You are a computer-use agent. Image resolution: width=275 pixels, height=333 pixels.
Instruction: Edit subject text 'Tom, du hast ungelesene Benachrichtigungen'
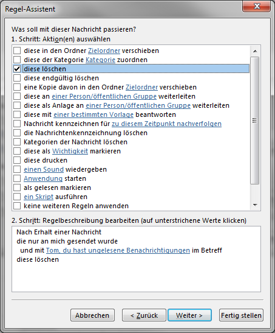pos(118,250)
